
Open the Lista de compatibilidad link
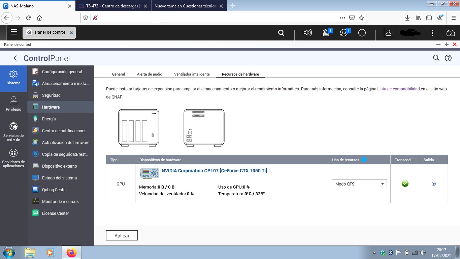(398, 89)
